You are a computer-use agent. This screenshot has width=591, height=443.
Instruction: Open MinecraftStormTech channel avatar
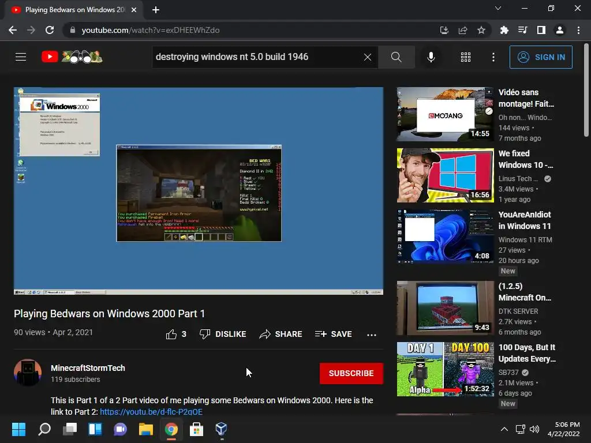click(x=28, y=373)
